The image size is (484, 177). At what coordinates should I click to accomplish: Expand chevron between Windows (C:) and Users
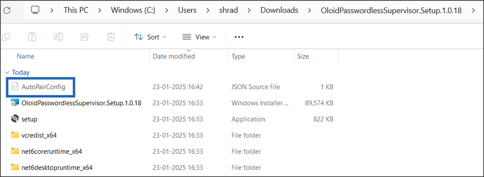pos(167,11)
